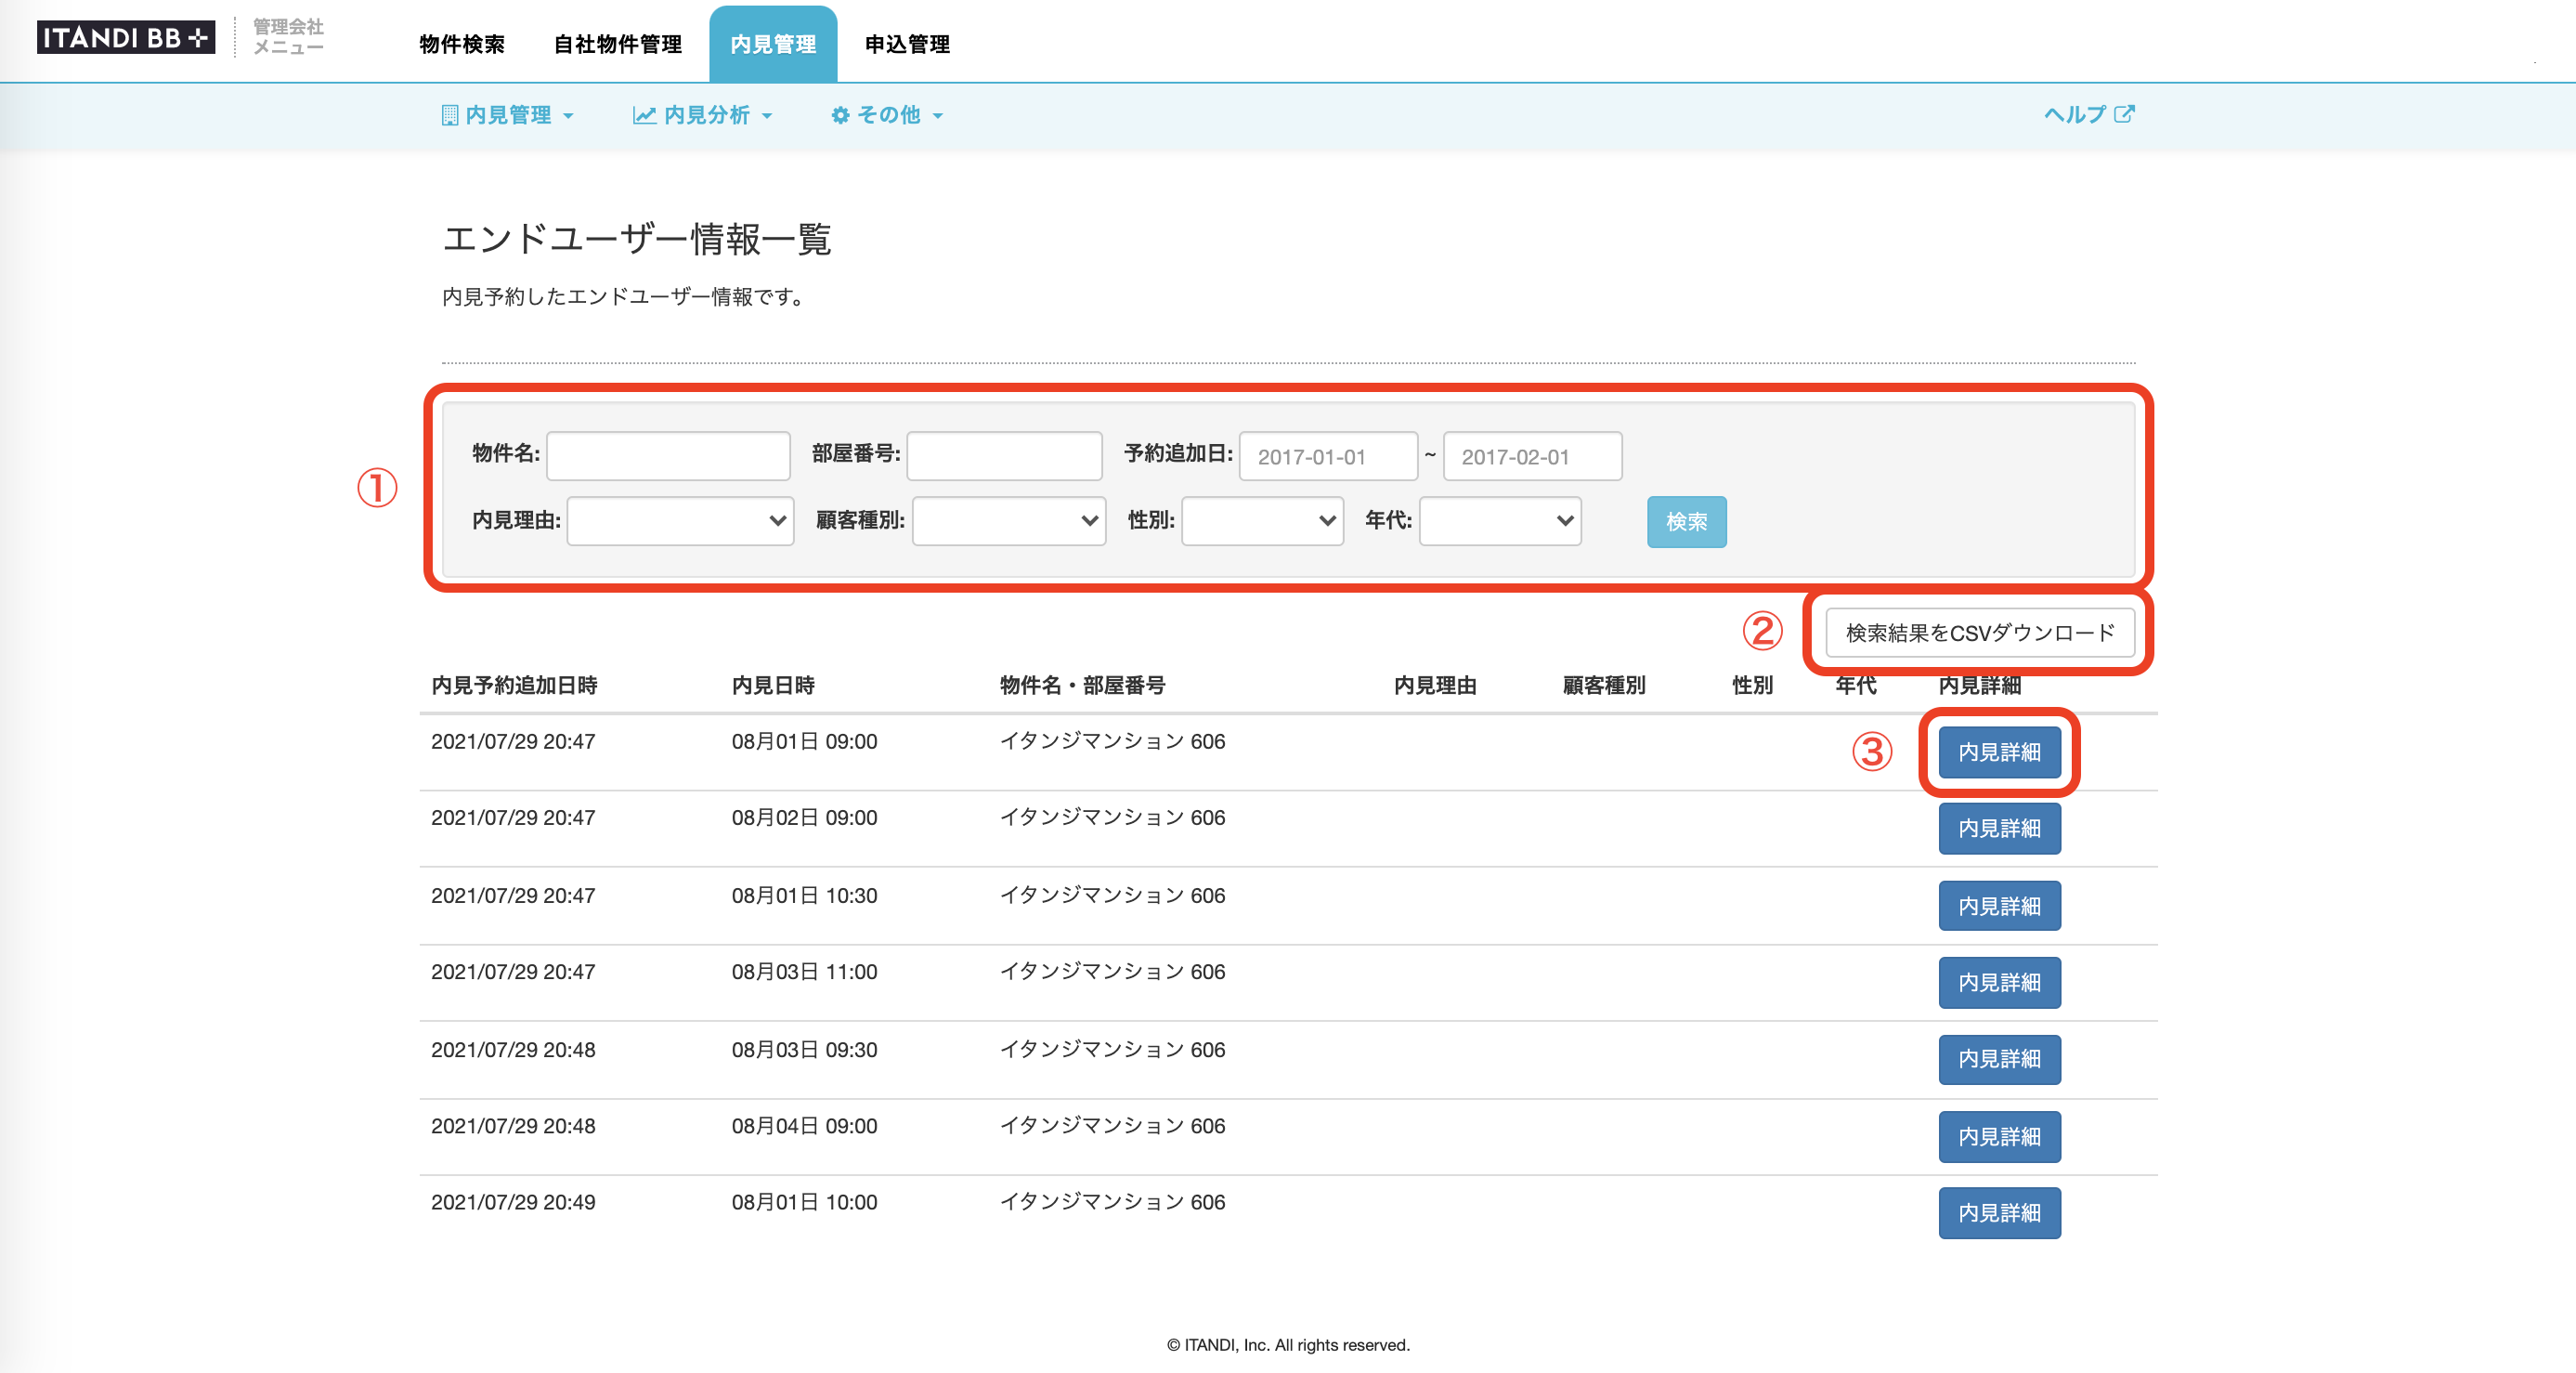Open 内見詳細 for 08月01日 10:30 viewing
The width and height of the screenshot is (2576, 1373).
[1999, 906]
